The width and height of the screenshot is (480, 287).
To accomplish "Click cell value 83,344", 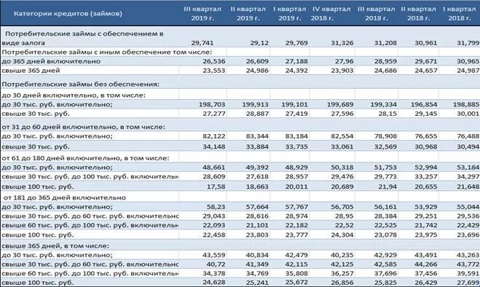I will point(257,136).
